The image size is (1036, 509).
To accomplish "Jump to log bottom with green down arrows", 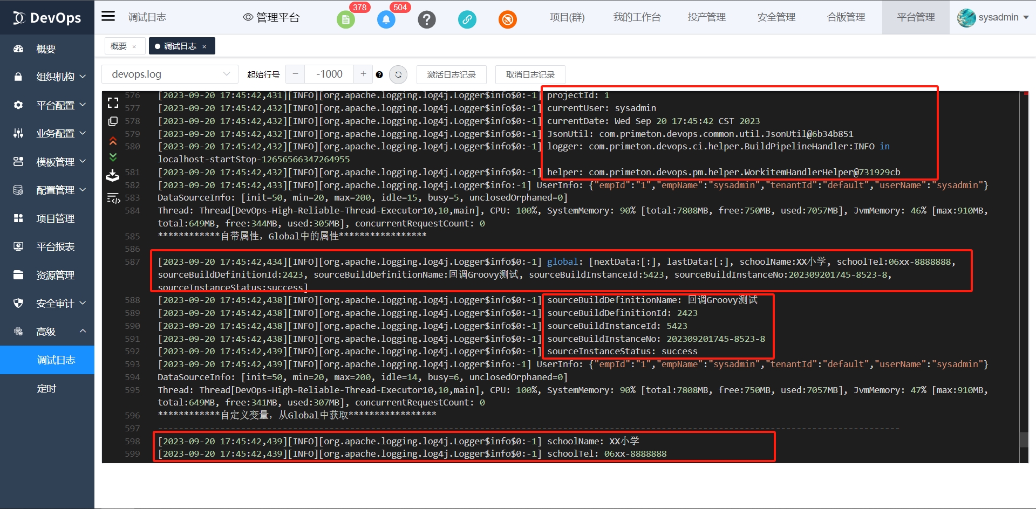I will (x=113, y=157).
